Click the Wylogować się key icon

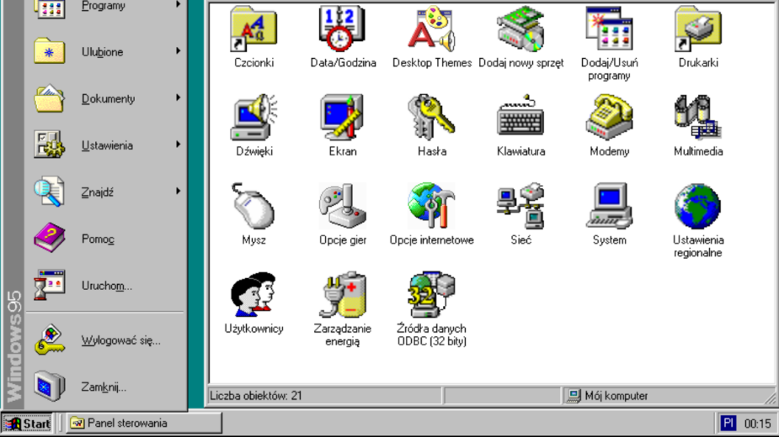click(x=49, y=340)
